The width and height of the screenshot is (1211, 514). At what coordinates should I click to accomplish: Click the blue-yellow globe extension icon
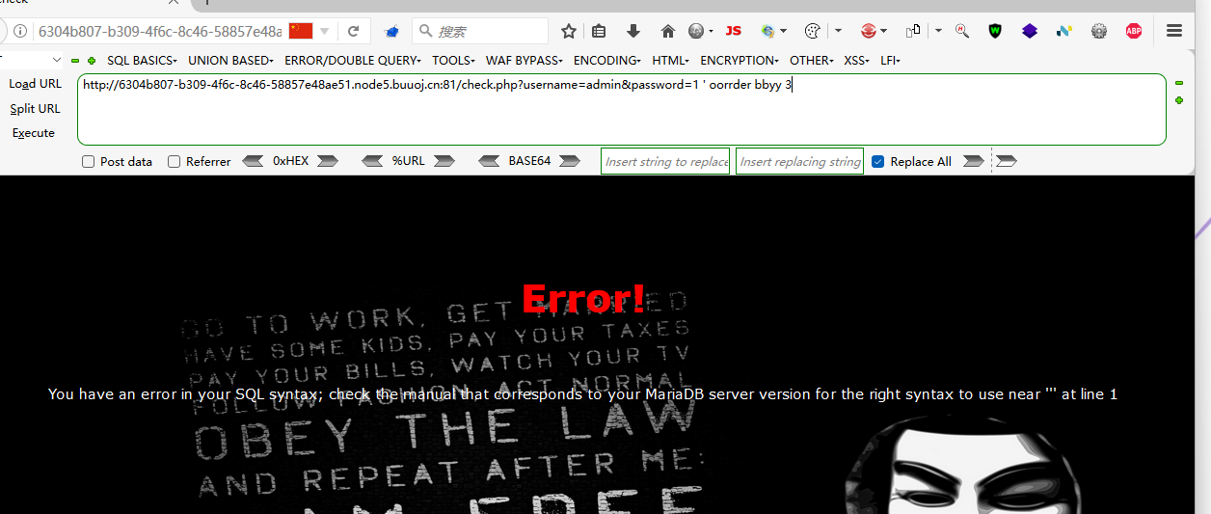[768, 31]
